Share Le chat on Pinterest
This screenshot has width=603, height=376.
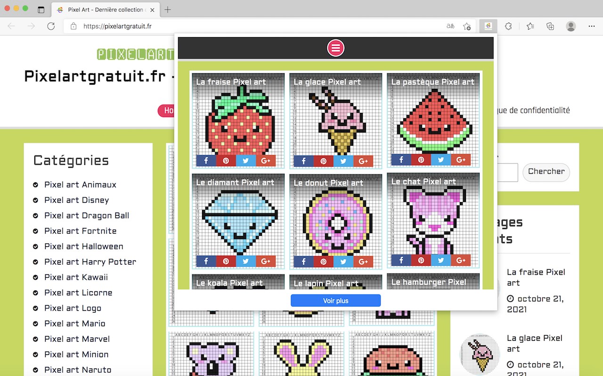coord(421,260)
